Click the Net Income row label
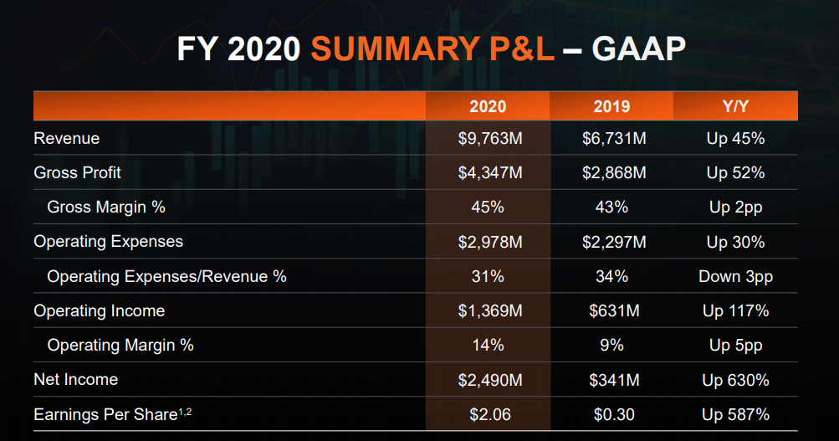 [x=76, y=379]
